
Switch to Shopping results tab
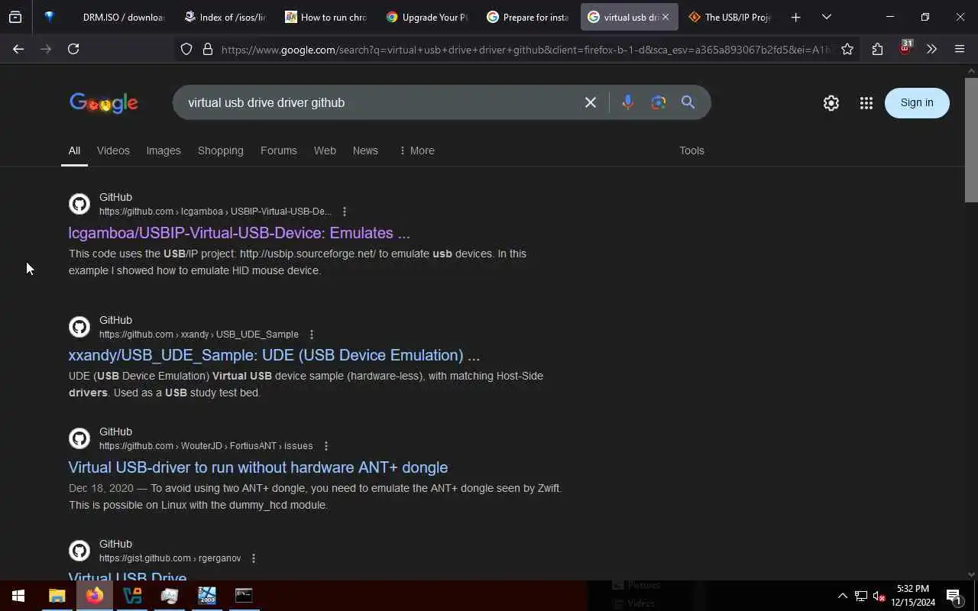point(220,150)
